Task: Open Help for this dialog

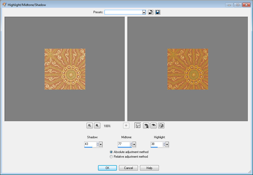Action: click(x=149, y=168)
